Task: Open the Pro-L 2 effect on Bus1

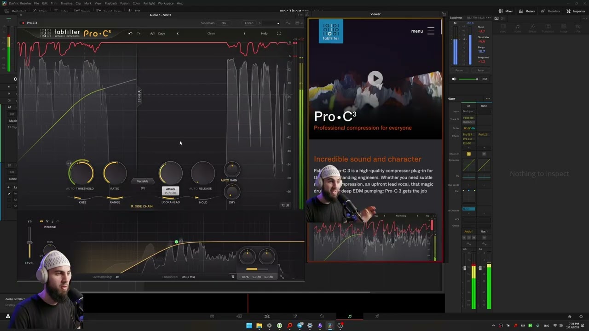Action: [x=483, y=135]
